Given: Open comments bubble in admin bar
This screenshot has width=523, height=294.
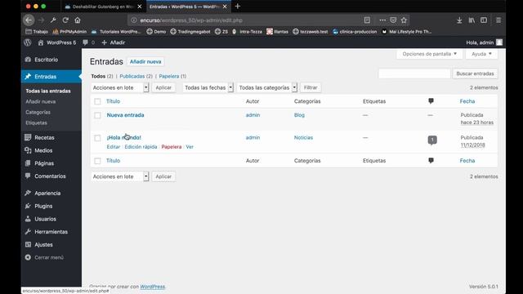Looking at the screenshot, I should coord(88,42).
